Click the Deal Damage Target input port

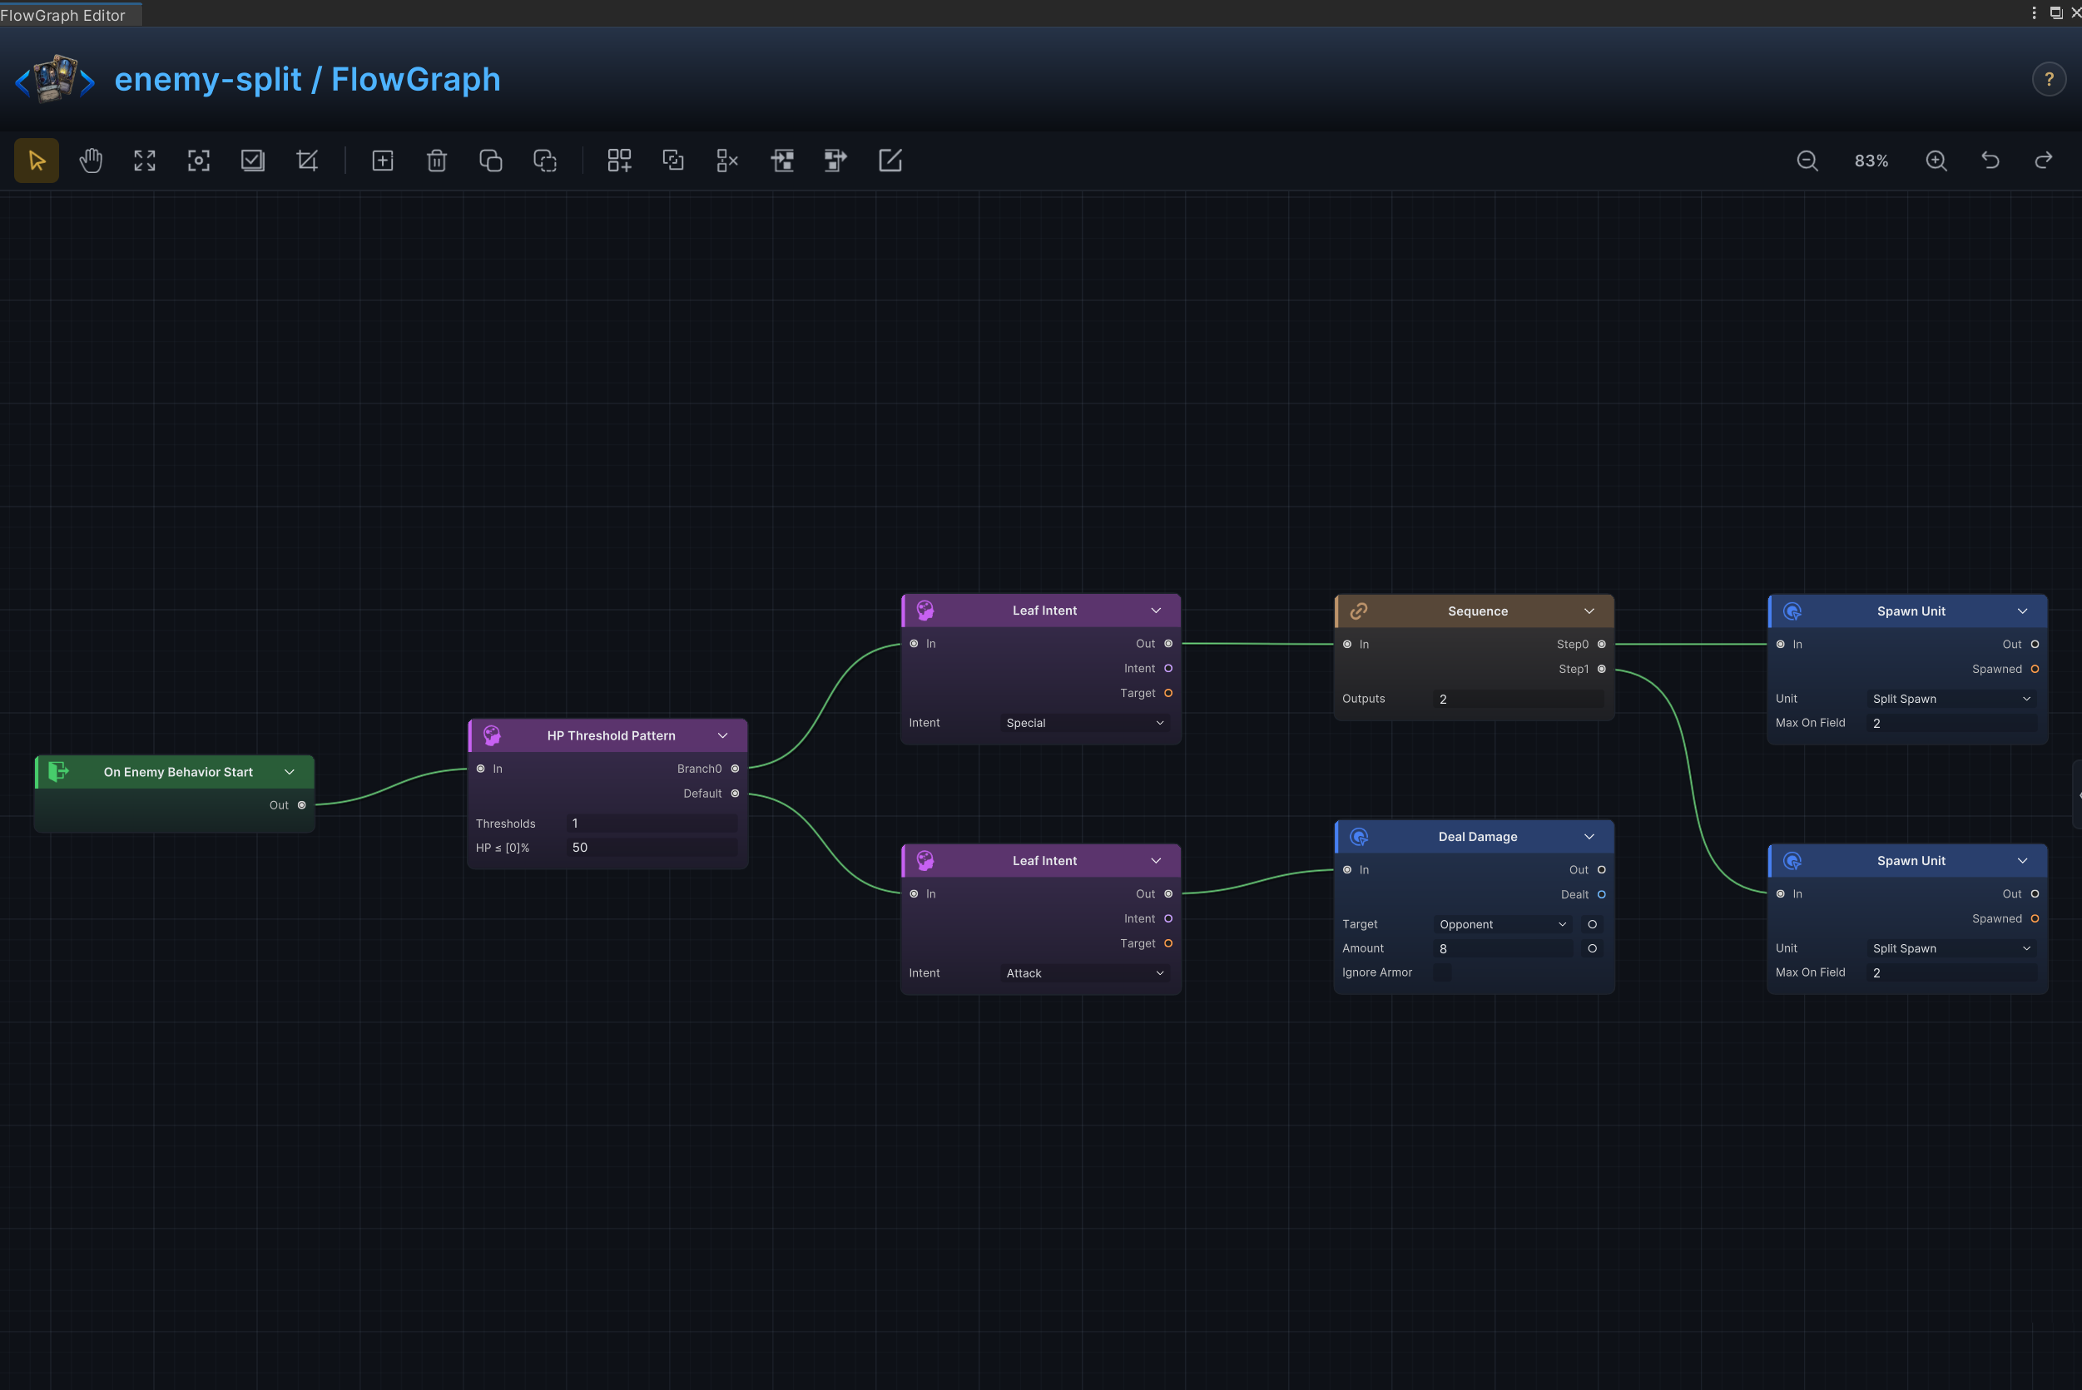[x=1593, y=925]
